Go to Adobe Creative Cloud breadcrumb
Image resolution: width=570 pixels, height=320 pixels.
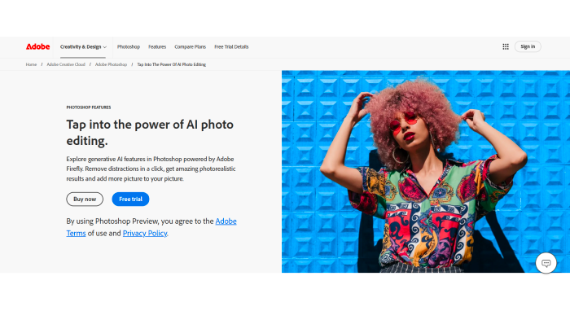[x=66, y=64]
